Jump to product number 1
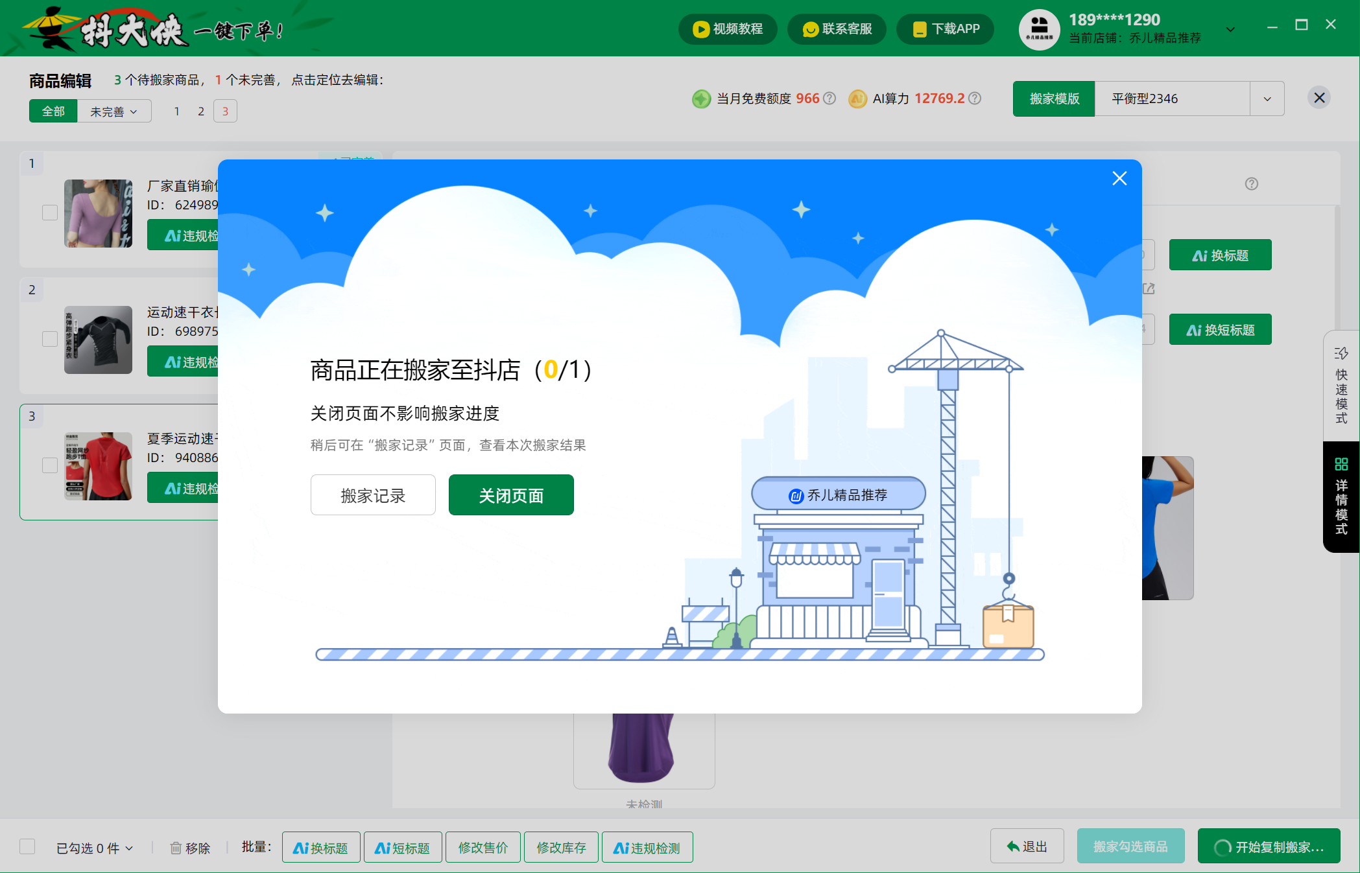 click(x=176, y=111)
